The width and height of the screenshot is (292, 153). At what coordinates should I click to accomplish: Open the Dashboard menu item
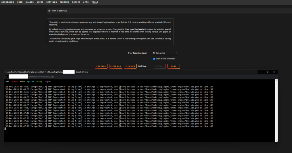8,2
